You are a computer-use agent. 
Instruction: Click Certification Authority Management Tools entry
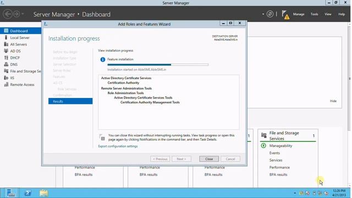[x=150, y=102]
